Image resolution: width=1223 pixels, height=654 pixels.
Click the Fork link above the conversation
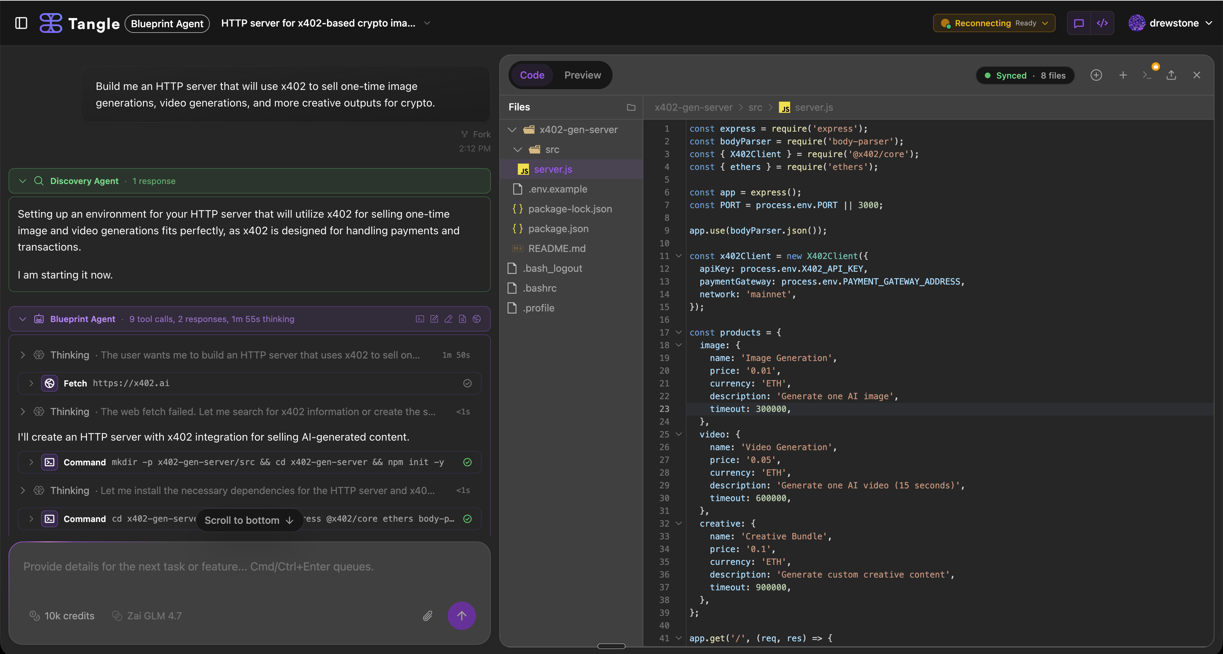tap(476, 134)
